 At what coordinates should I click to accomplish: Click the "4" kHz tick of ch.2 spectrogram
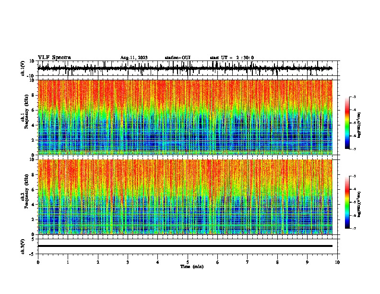coord(33,205)
